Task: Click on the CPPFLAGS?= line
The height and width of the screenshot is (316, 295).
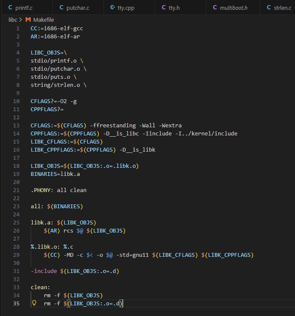Action: pos(47,109)
